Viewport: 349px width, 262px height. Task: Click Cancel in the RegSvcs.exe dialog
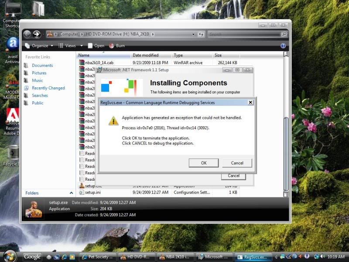(237, 163)
